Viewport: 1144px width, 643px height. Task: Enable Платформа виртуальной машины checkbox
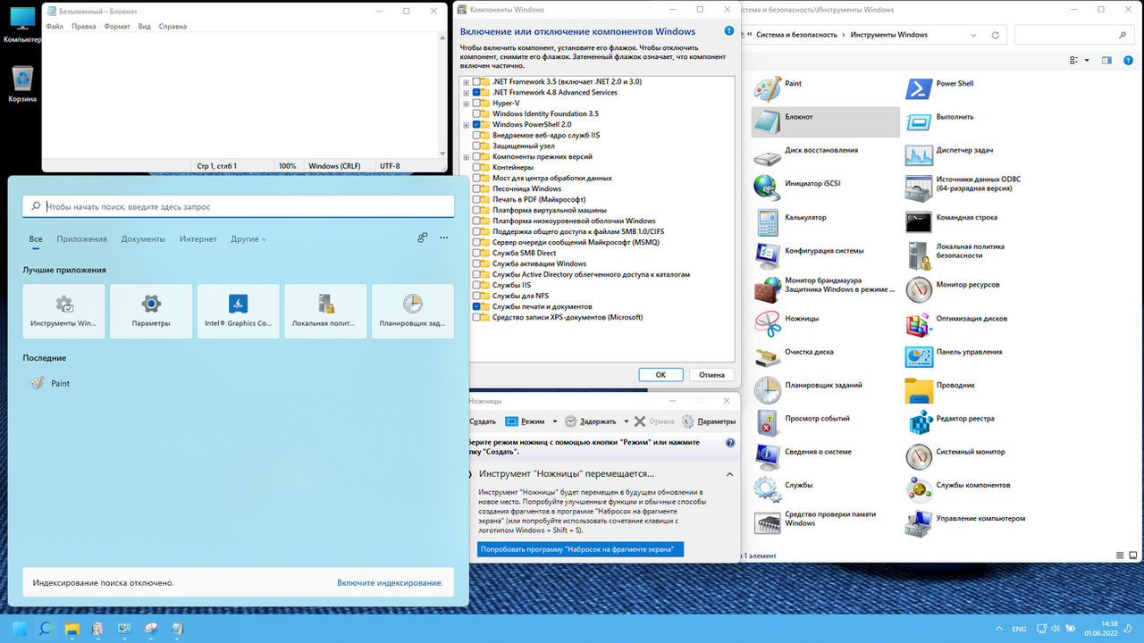pos(476,211)
